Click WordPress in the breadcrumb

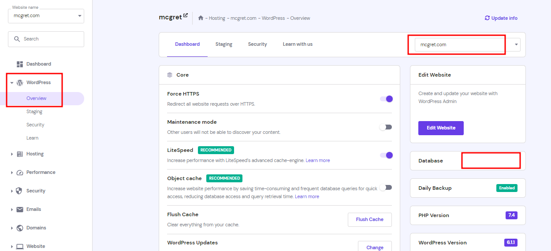pos(273,18)
